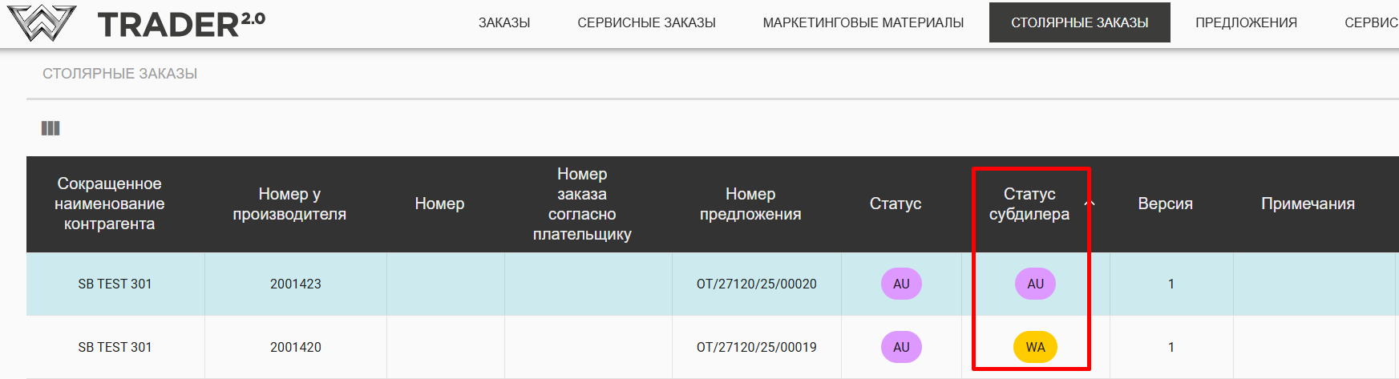Click the Trader 2.0 logo
Image resolution: width=1399 pixels, height=379 pixels.
(136, 23)
